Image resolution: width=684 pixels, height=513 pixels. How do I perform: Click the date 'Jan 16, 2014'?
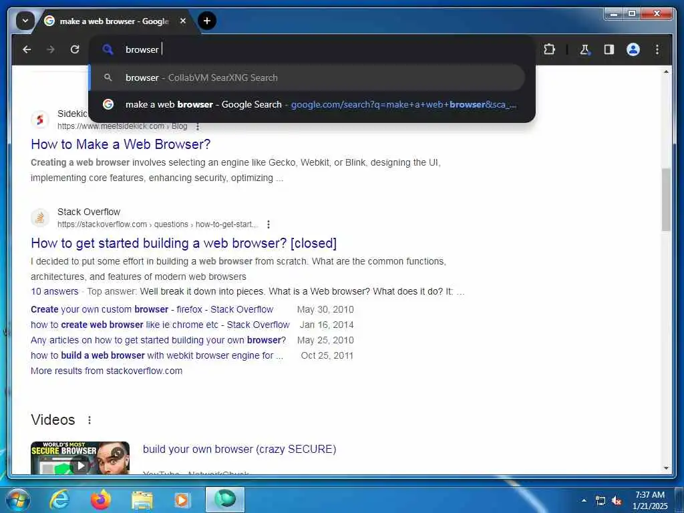point(327,325)
